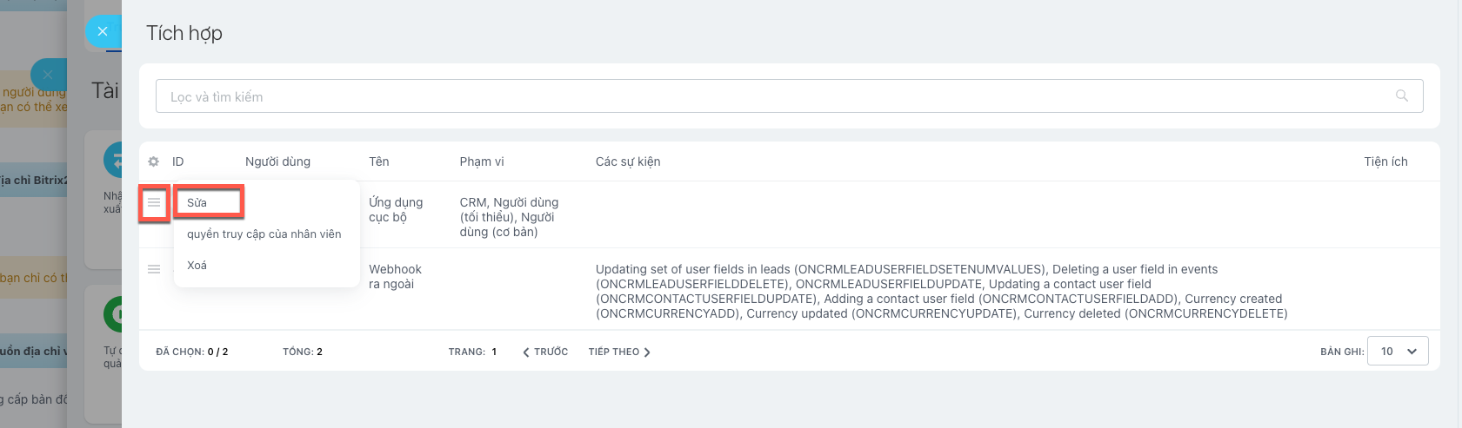Viewport: 1462px width, 428px height.
Task: Focus the Lọc và tìm kiếm search field
Action: (x=774, y=97)
